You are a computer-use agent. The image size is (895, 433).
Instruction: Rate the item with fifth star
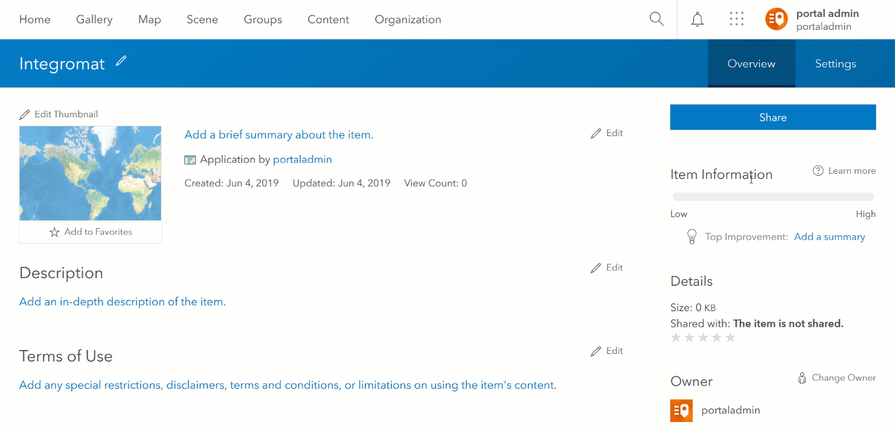point(730,338)
